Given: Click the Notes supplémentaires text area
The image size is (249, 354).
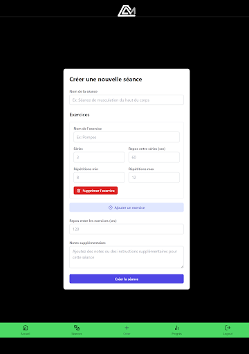Looking at the screenshot, I should click(x=127, y=257).
